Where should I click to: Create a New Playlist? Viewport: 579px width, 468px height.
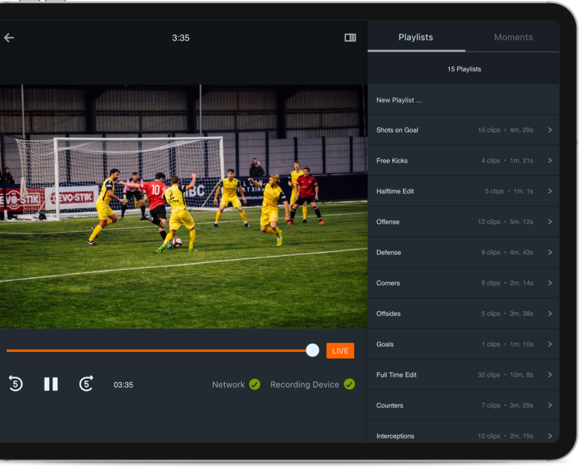click(x=399, y=100)
